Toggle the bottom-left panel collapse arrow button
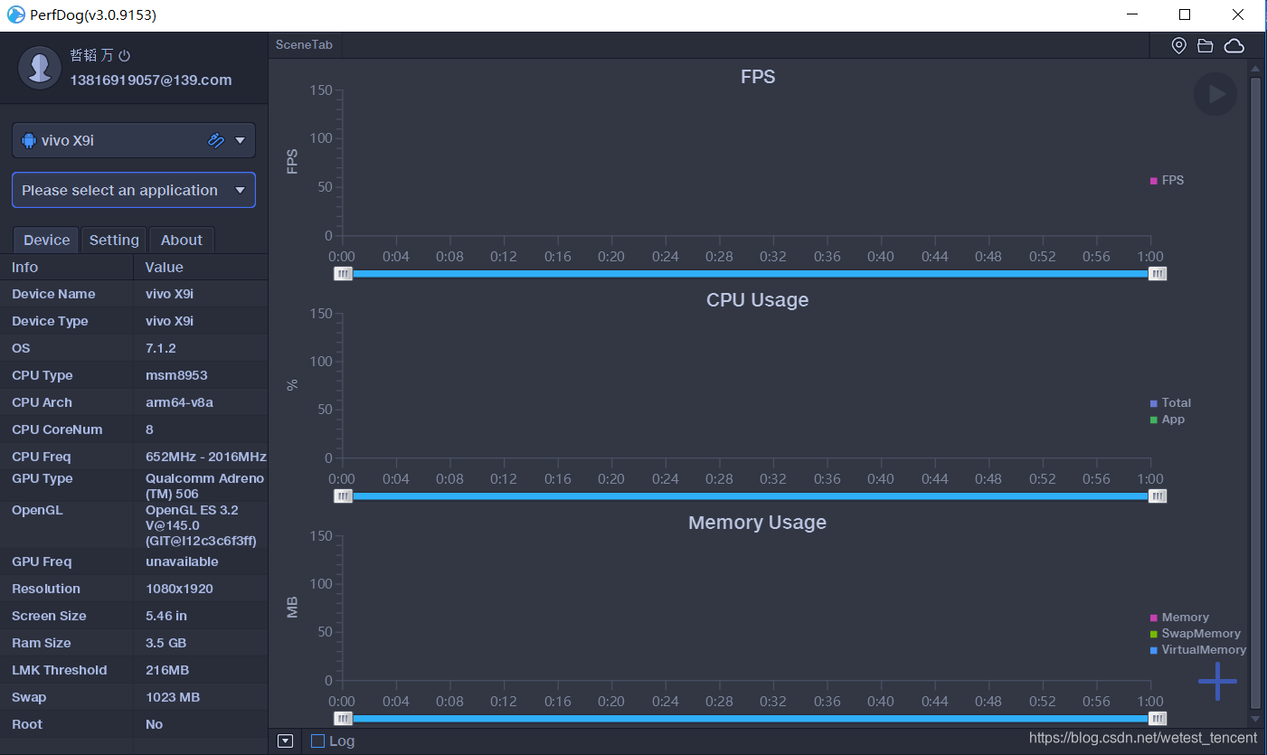 [x=285, y=741]
